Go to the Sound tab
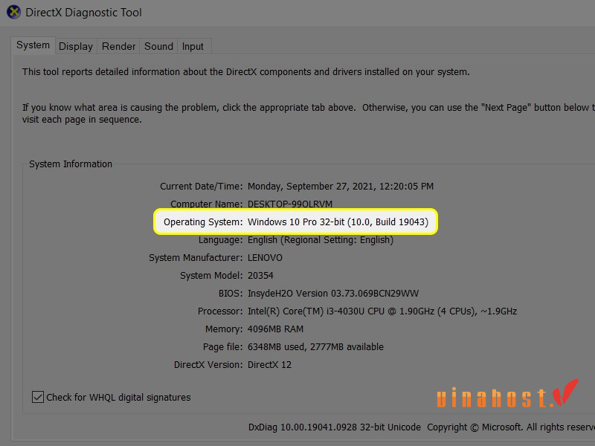The height and width of the screenshot is (446, 595). coord(158,46)
